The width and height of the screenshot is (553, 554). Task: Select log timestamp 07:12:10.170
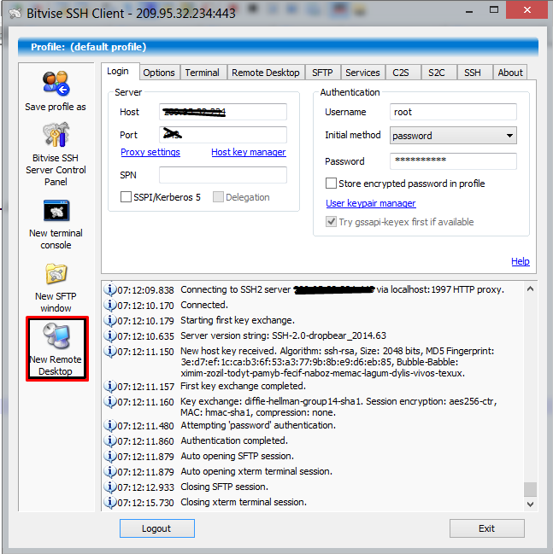[x=146, y=306]
